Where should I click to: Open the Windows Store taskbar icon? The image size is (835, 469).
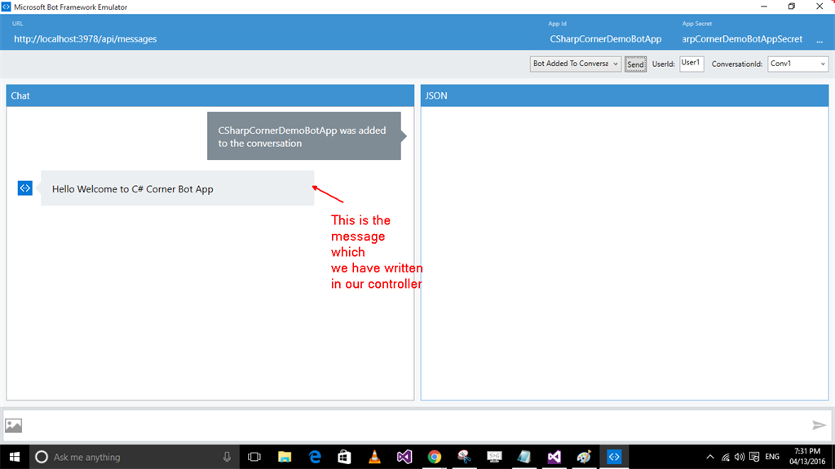pyautogui.click(x=345, y=457)
